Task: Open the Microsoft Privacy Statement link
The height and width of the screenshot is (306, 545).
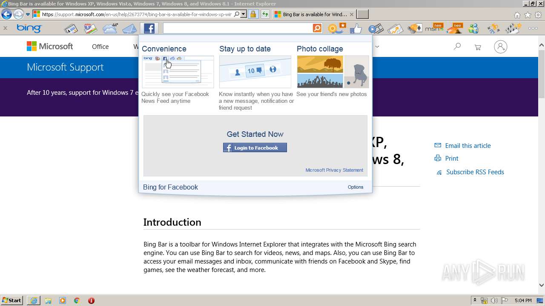Action: click(x=334, y=170)
